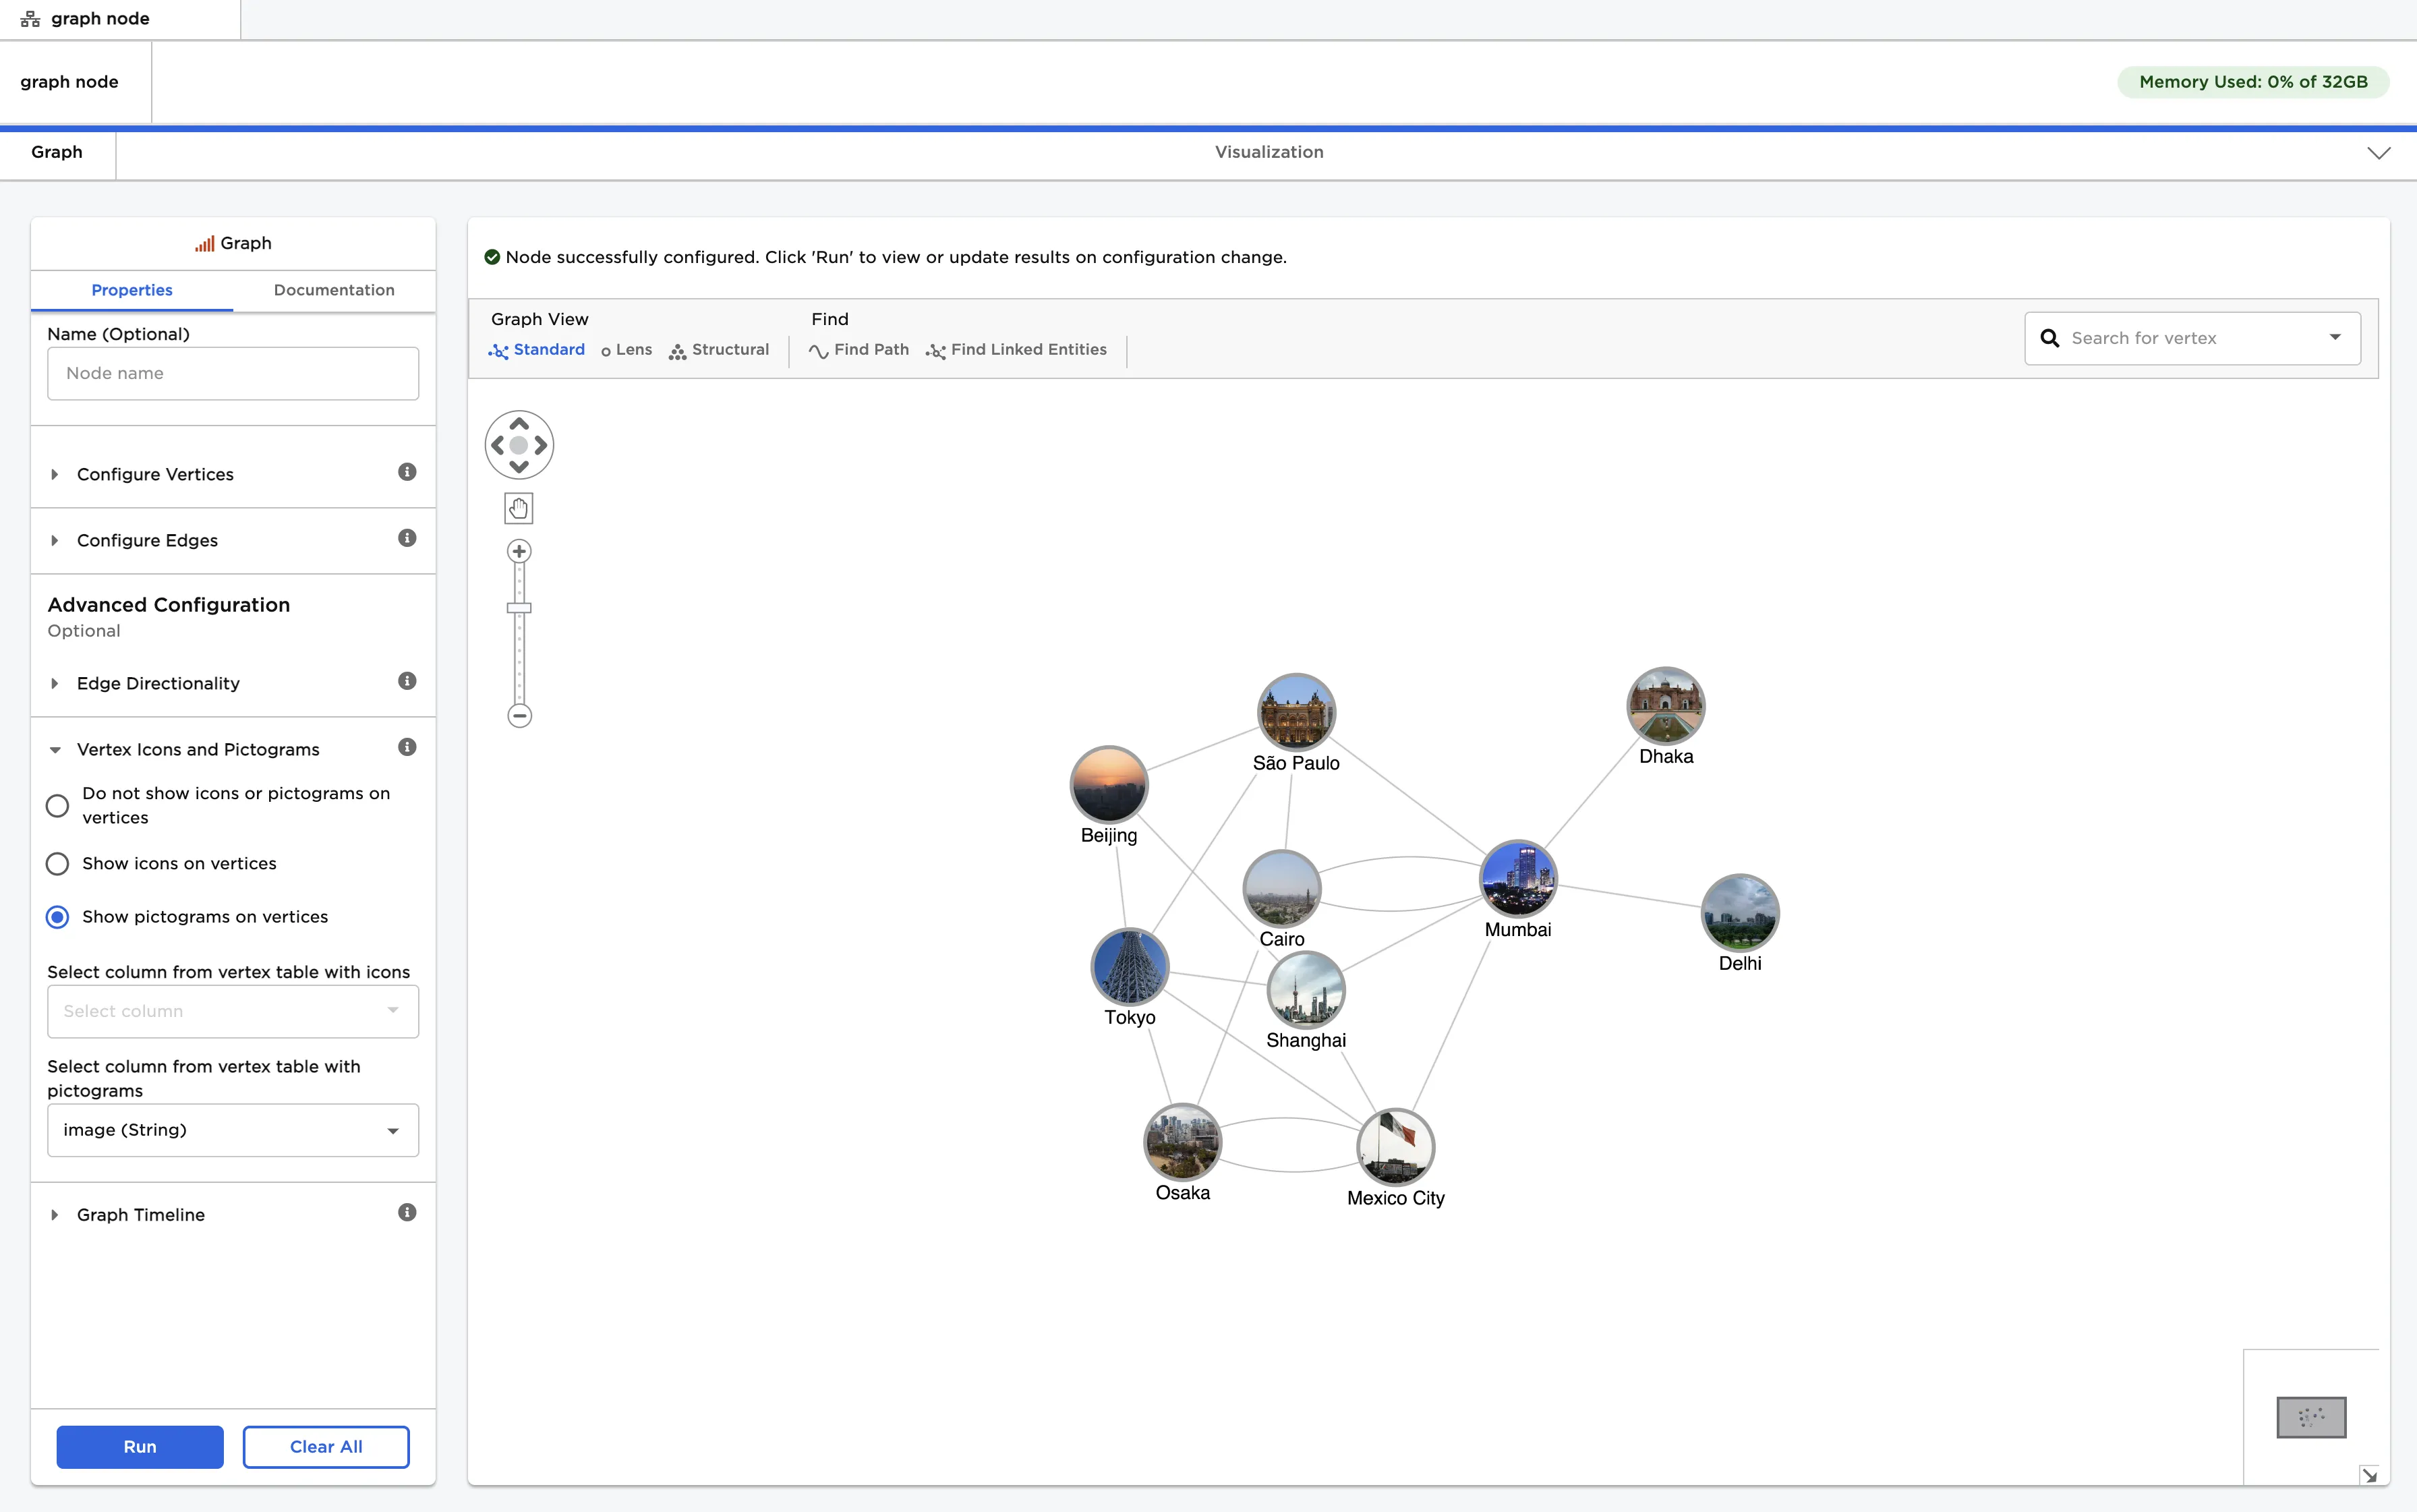
Task: Click the zoom slider handle
Action: (519, 608)
